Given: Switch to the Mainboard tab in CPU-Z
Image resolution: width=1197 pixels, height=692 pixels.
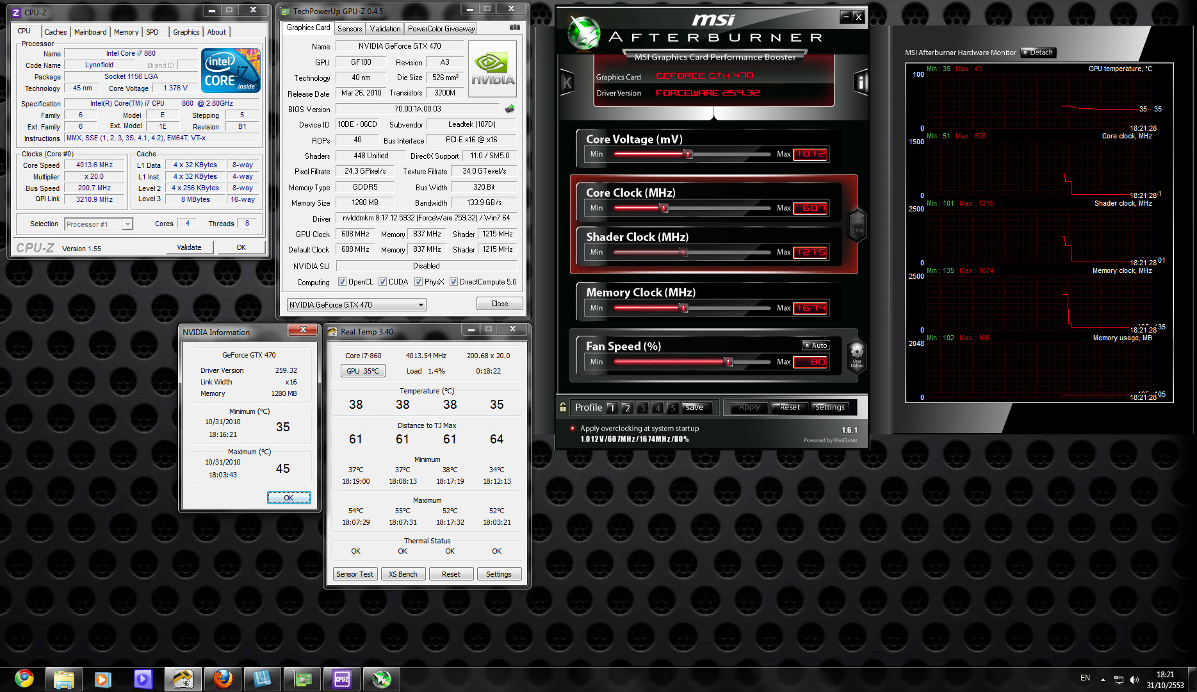Looking at the screenshot, I should [90, 32].
